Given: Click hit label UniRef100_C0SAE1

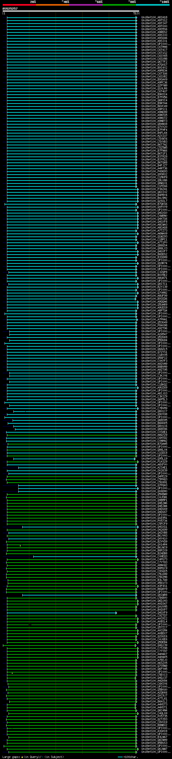Looking at the screenshot, I should pyautogui.click(x=154, y=432).
